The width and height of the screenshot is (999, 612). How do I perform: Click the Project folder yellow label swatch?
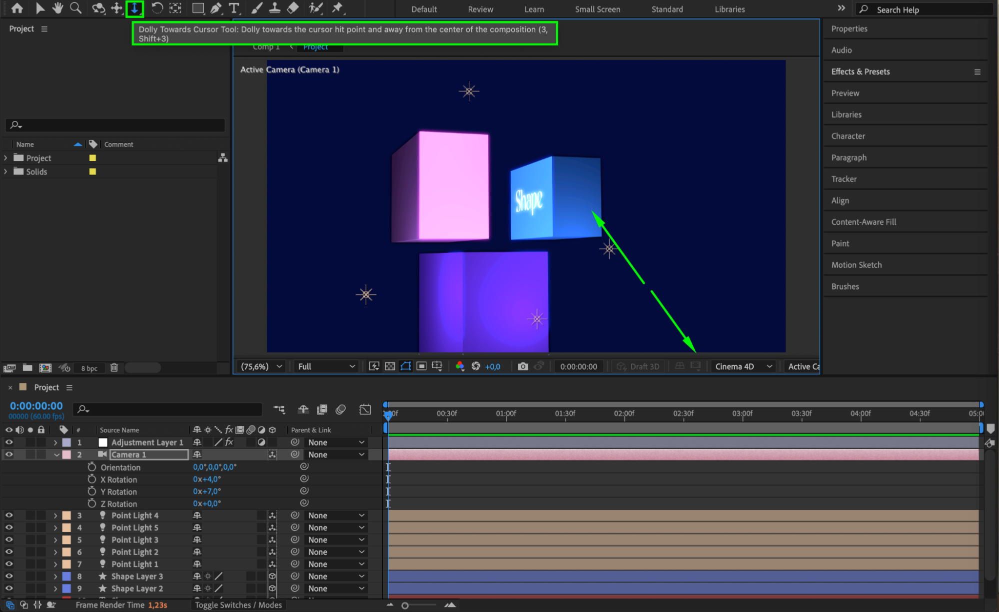92,158
